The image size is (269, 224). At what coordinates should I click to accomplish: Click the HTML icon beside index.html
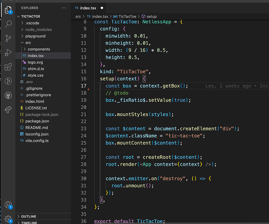tap(22, 101)
